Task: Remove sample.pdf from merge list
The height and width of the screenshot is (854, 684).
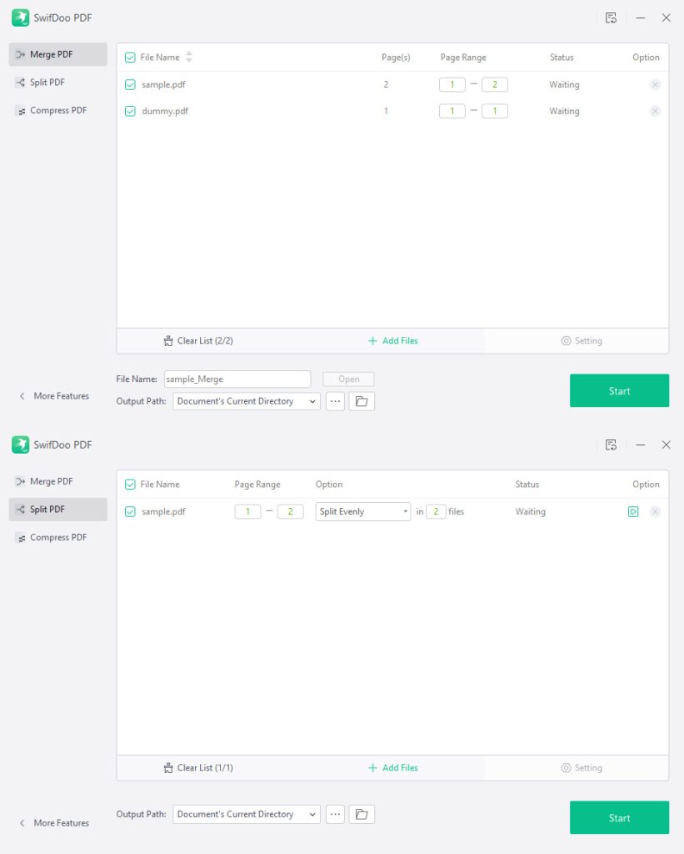Action: click(x=655, y=84)
